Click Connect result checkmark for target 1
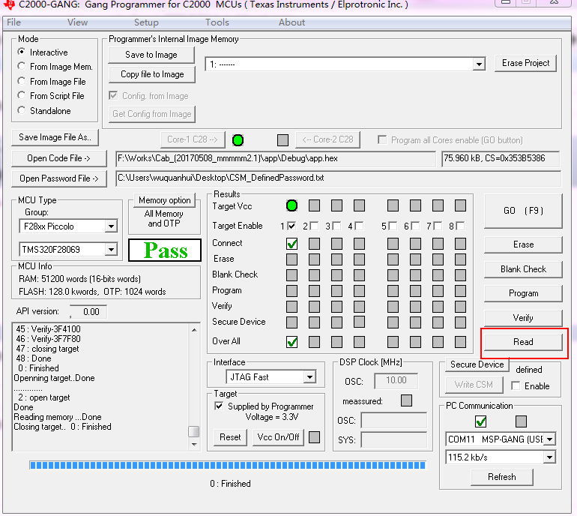This screenshot has width=577, height=516. (291, 244)
